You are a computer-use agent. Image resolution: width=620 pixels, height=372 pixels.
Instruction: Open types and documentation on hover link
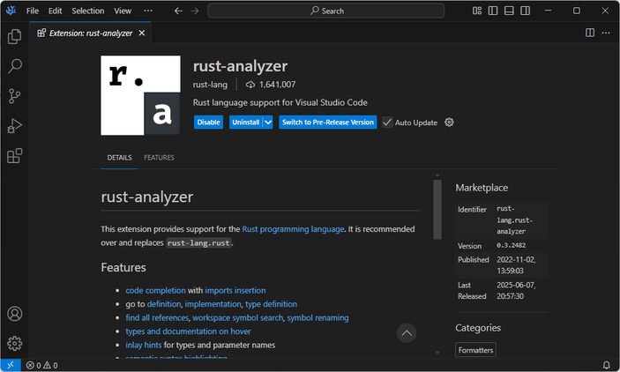(x=188, y=331)
